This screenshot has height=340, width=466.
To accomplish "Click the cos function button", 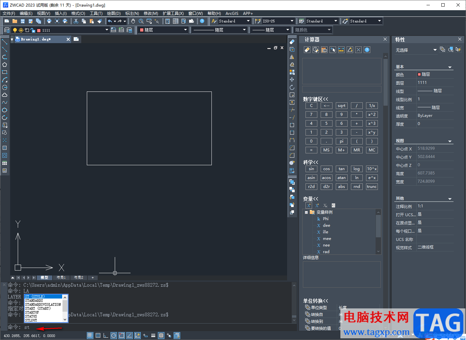I will (327, 169).
